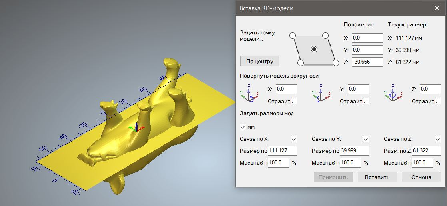Image resolution: width=447 pixels, height=206 pixels.
Task: Cancel with the Отмена button
Action: pos(421,177)
